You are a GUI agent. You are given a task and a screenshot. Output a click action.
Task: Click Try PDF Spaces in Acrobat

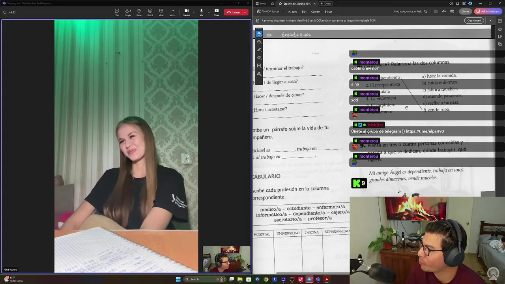click(268, 11)
